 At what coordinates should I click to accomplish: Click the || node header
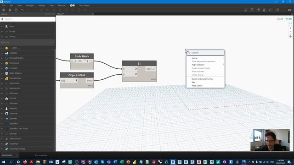[139, 63]
